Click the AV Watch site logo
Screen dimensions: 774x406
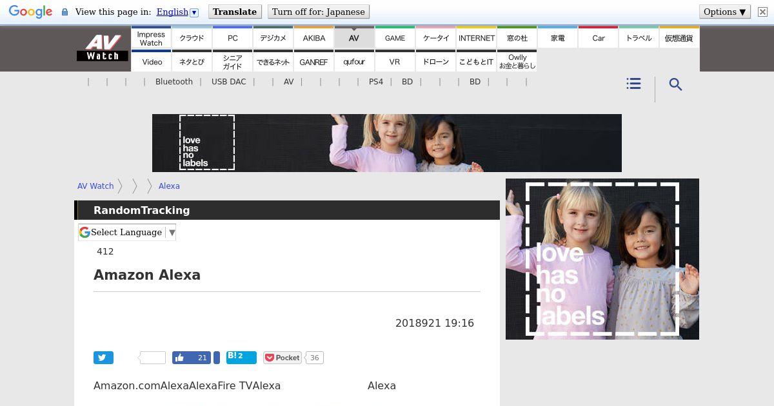(x=103, y=48)
